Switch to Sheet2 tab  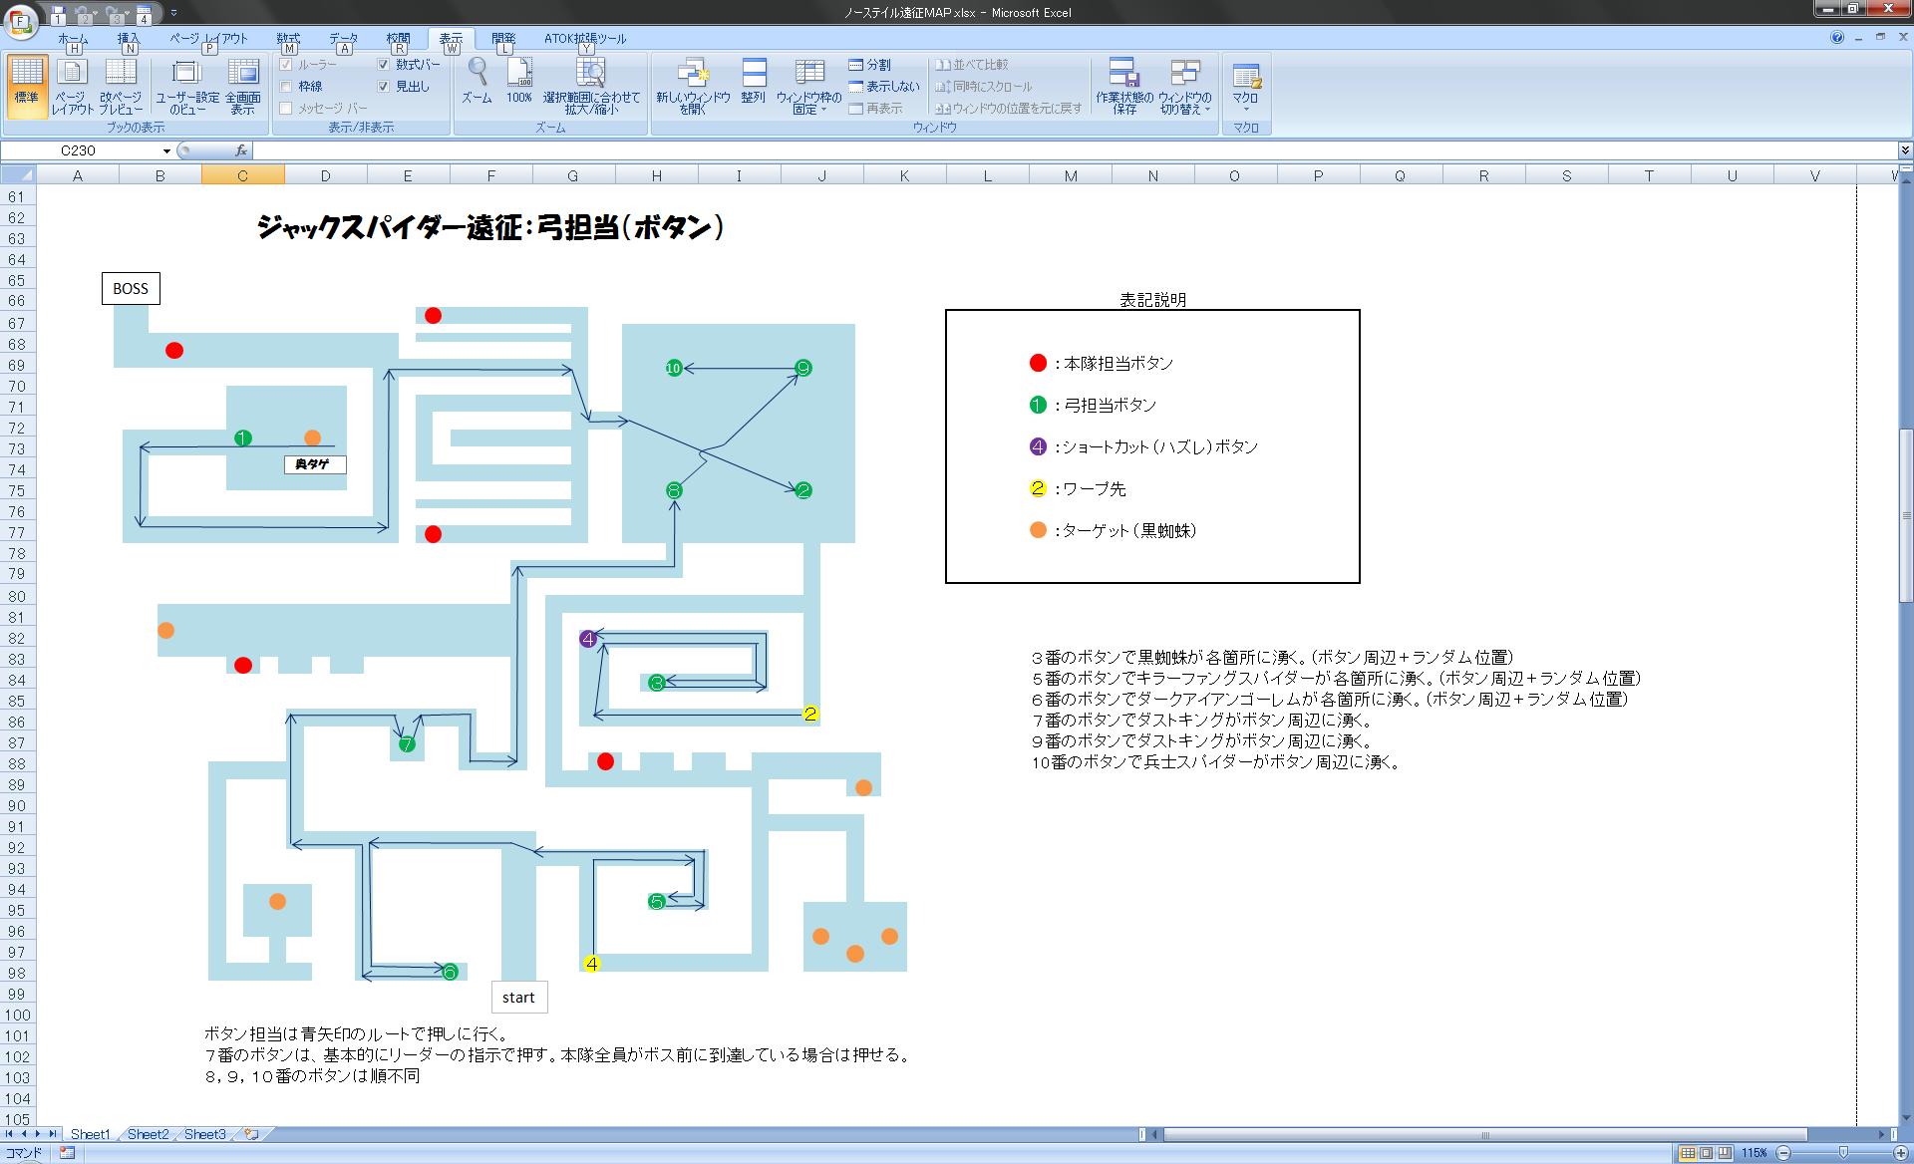click(x=148, y=1134)
